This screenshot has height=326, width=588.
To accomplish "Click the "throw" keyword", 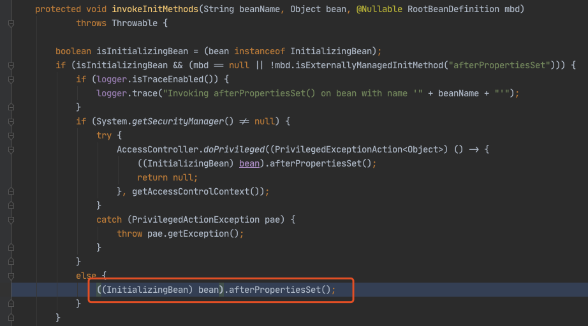I will [x=129, y=233].
